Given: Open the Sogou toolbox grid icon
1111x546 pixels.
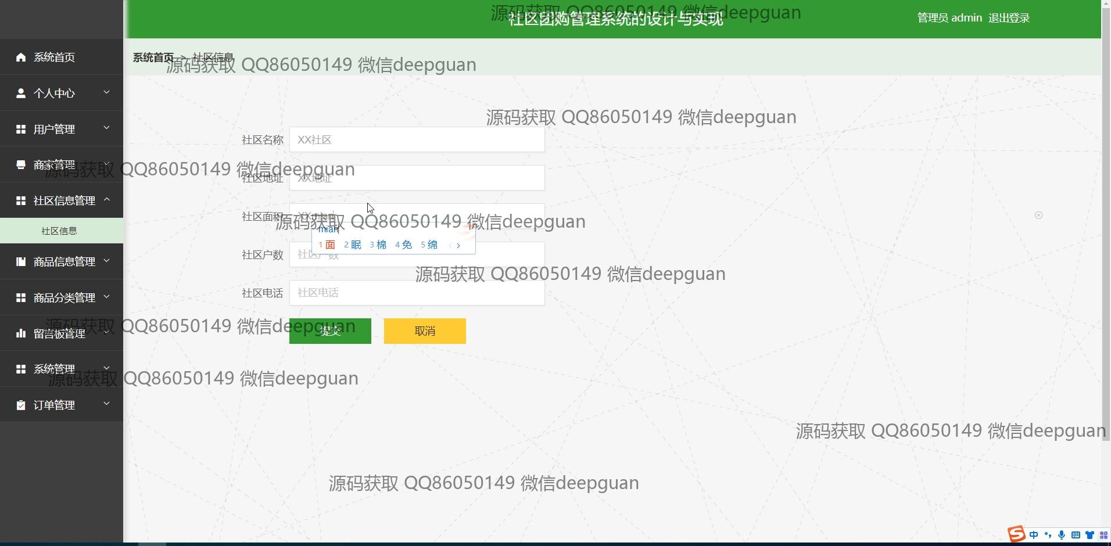Looking at the screenshot, I should tap(1103, 535).
